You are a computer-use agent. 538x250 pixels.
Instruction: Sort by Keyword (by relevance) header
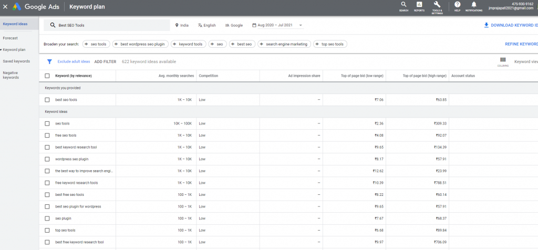tap(74, 76)
